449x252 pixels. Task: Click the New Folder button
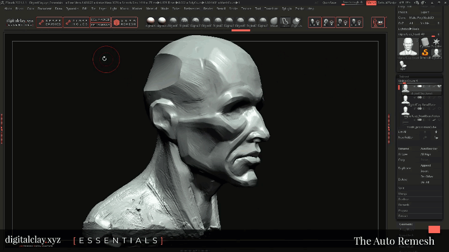(x=405, y=138)
